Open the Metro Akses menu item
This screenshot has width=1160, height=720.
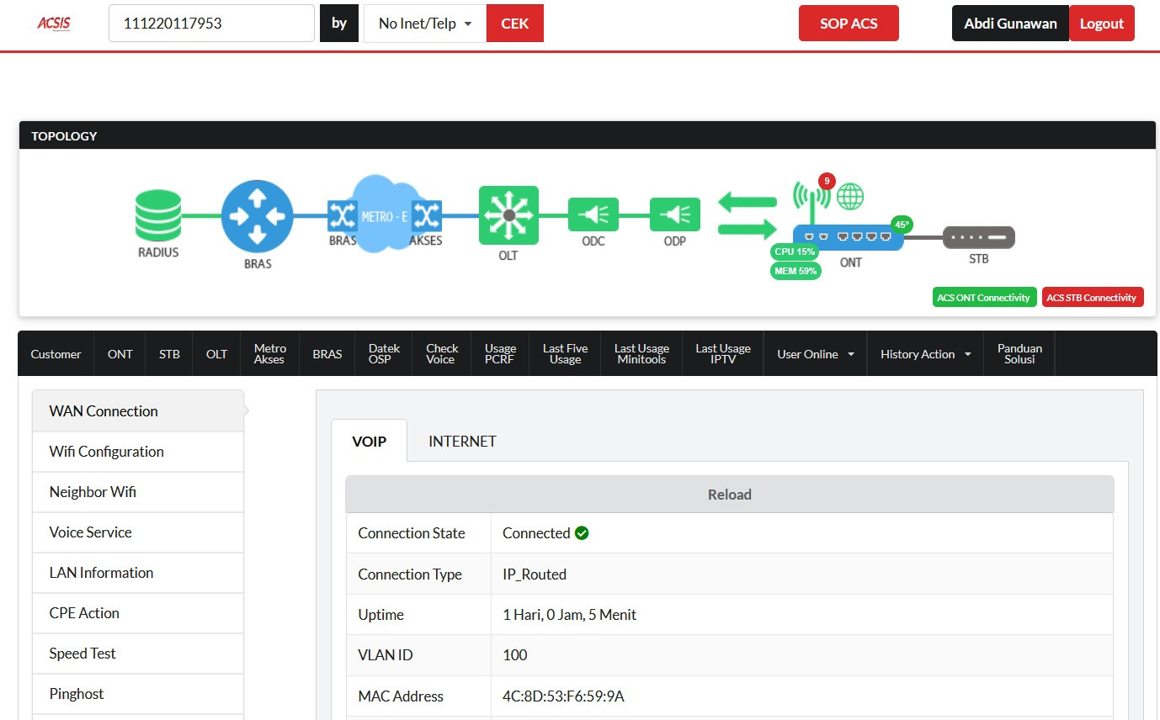coord(270,354)
